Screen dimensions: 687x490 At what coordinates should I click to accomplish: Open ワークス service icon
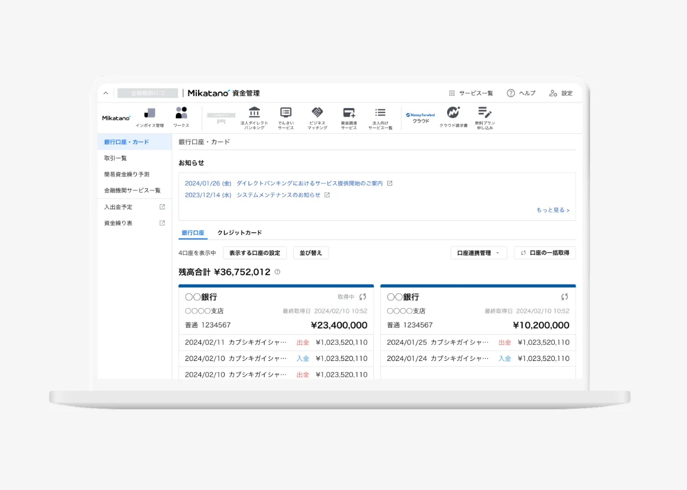(x=181, y=117)
